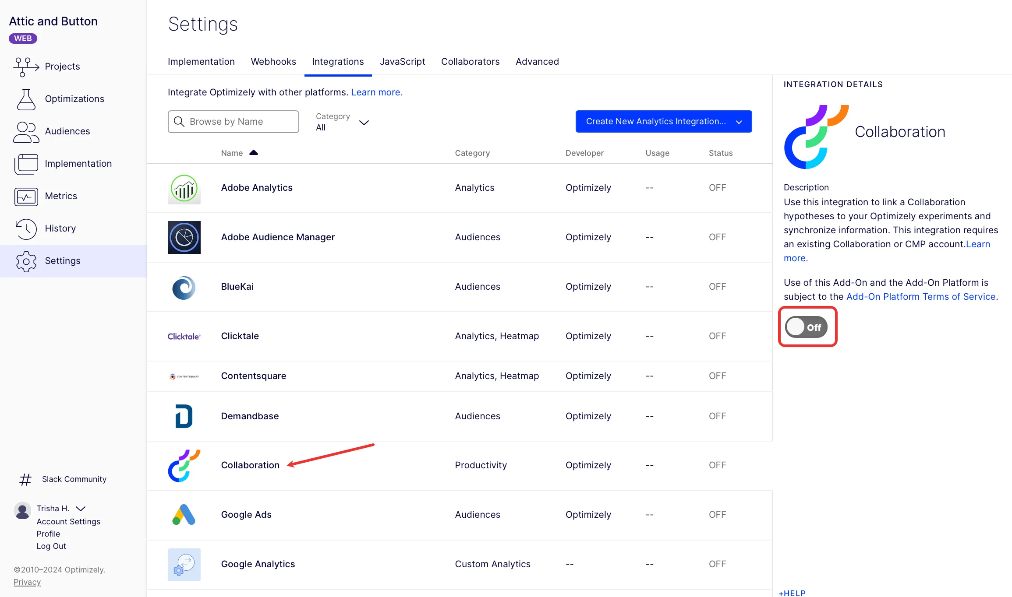Screen dimensions: 1012x597
Task: Click the Clicktale logo
Action: pos(184,337)
